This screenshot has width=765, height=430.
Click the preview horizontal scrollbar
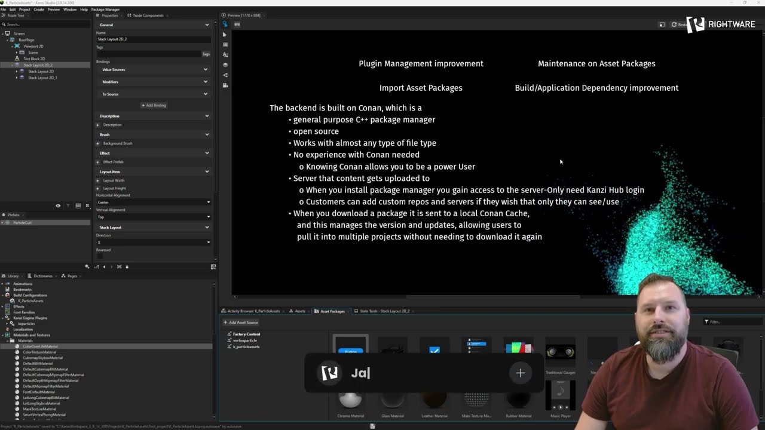[493, 297]
